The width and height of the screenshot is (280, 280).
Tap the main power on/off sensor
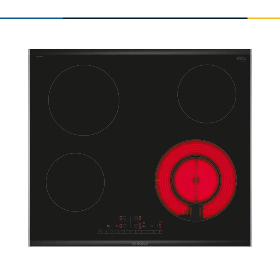click(100, 232)
